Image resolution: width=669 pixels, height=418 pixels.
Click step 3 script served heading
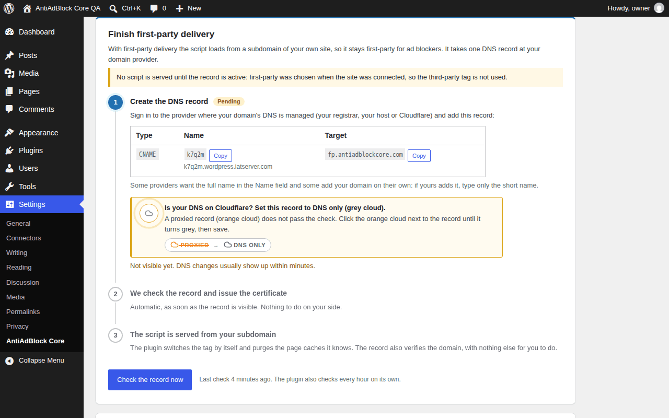coord(203,334)
